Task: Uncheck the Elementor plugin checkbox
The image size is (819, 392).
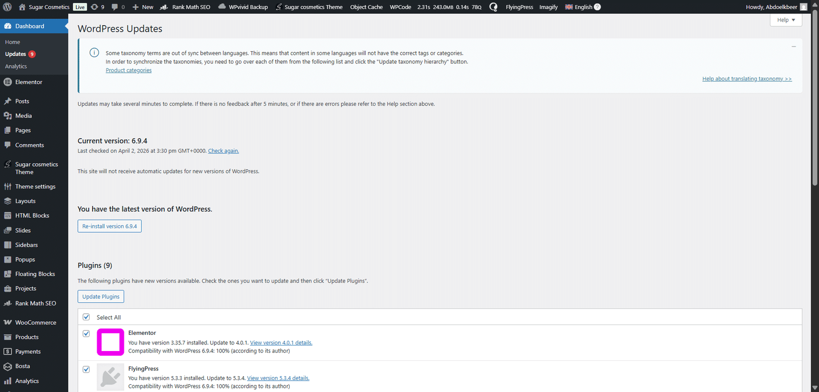Action: pyautogui.click(x=87, y=334)
